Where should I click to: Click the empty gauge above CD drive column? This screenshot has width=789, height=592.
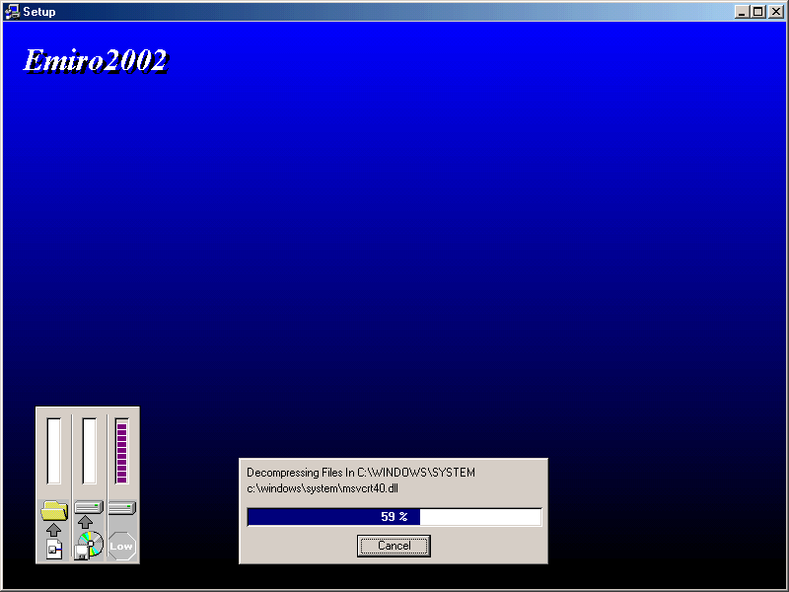point(89,451)
